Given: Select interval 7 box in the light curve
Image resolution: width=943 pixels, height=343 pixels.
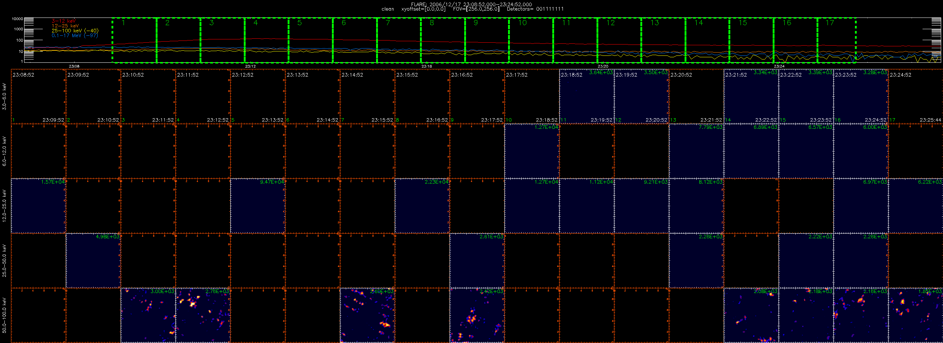Looking at the screenshot, I should coord(399,40).
